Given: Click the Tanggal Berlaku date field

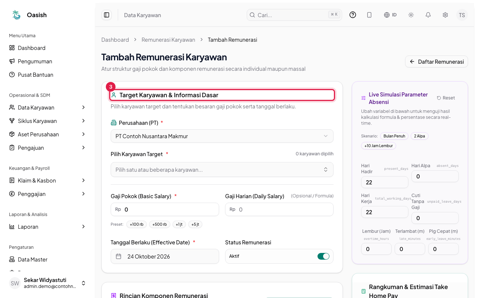Looking at the screenshot, I should 165,256.
